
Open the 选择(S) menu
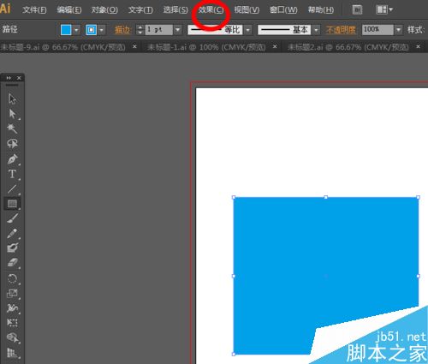pos(175,10)
